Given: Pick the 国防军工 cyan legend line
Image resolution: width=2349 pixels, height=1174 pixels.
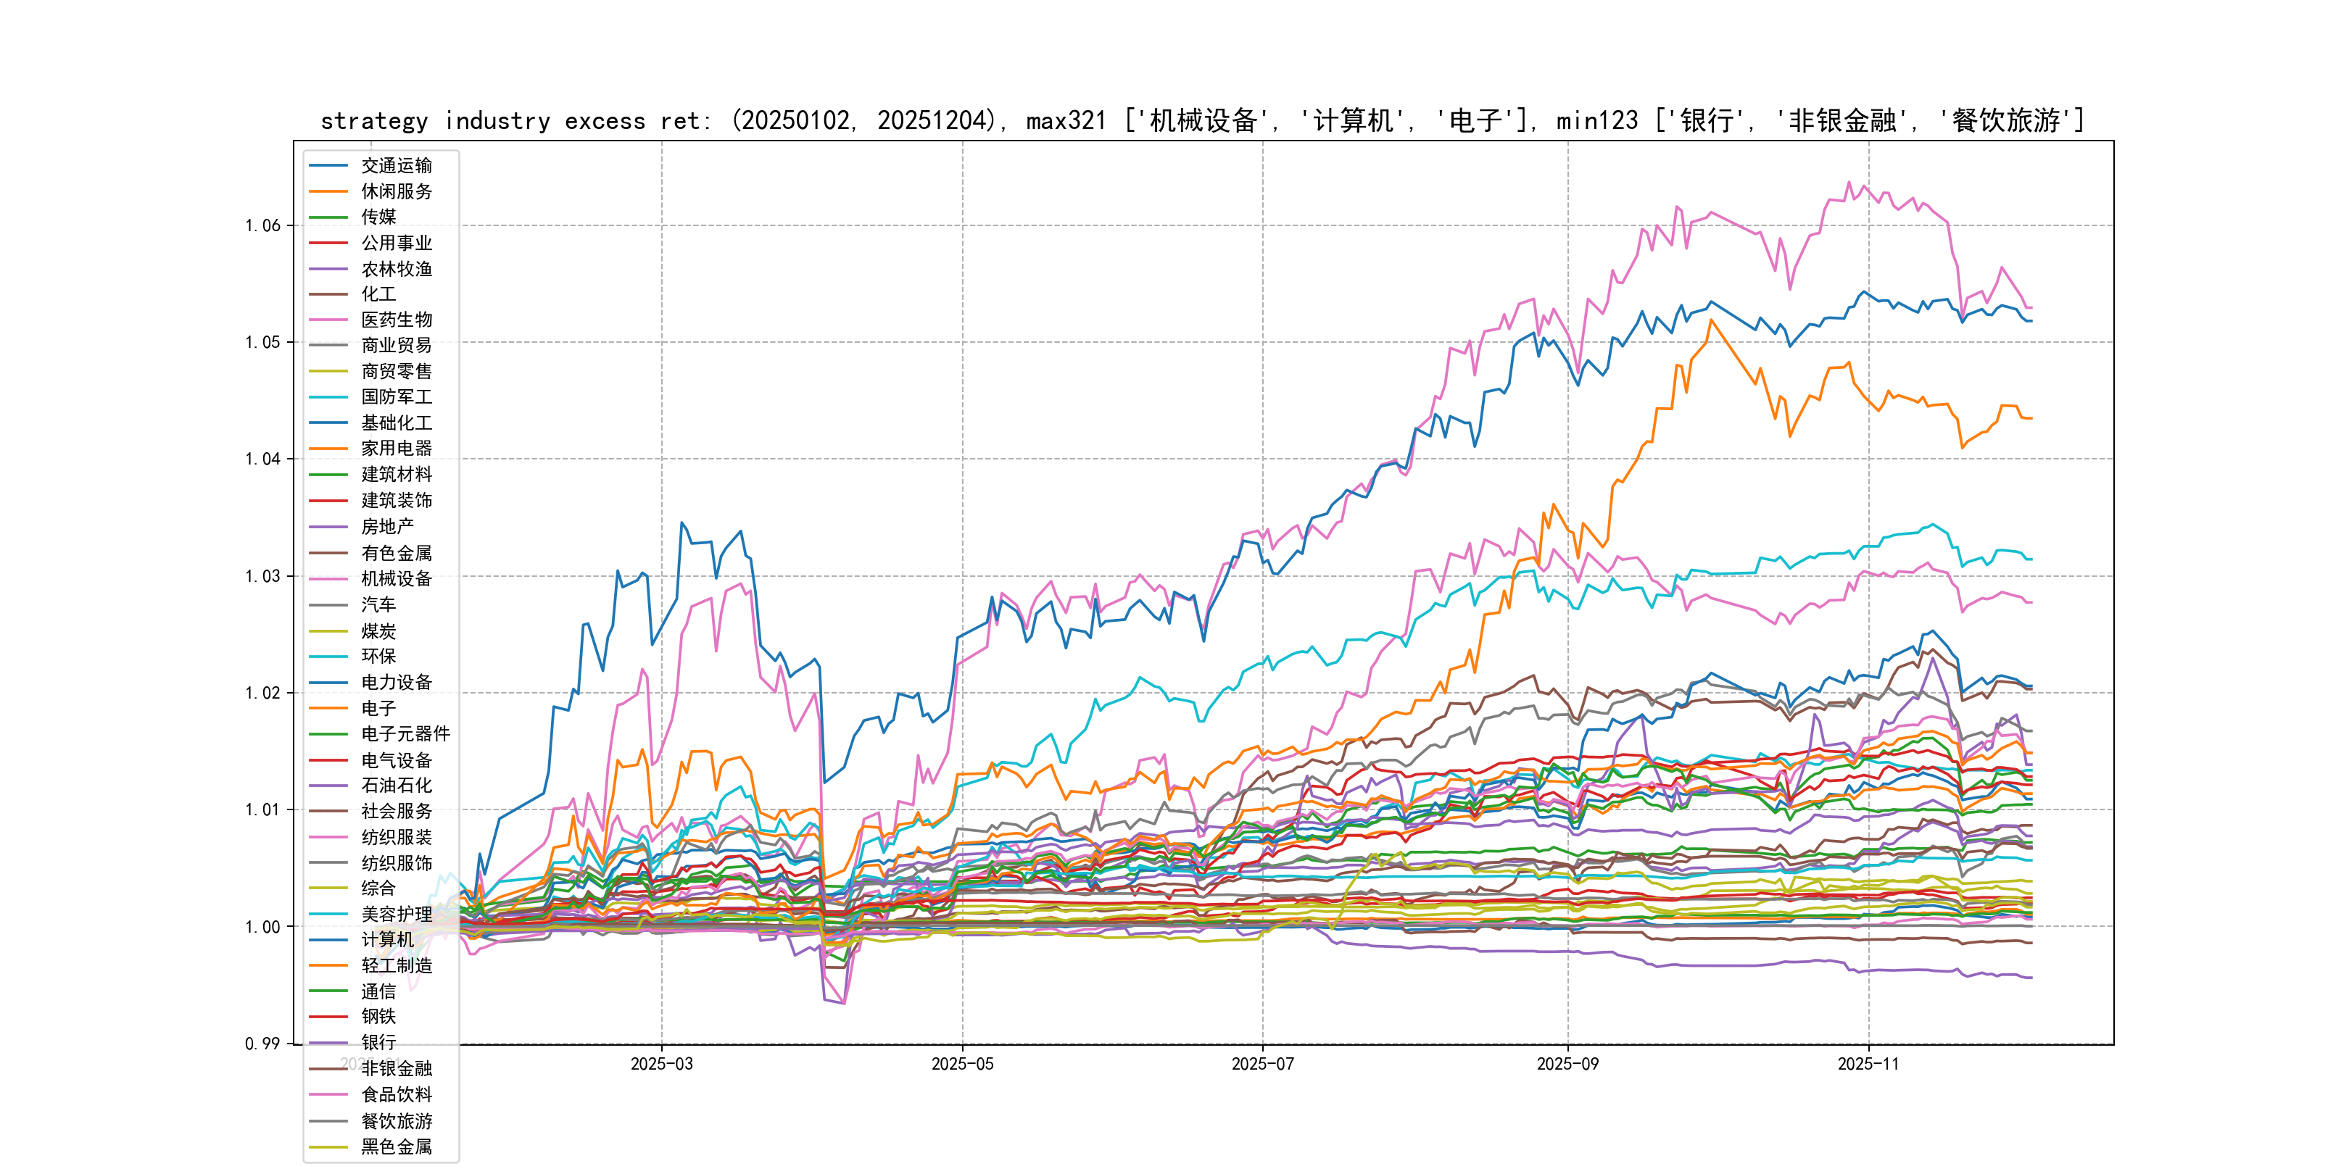Looking at the screenshot, I should (328, 397).
